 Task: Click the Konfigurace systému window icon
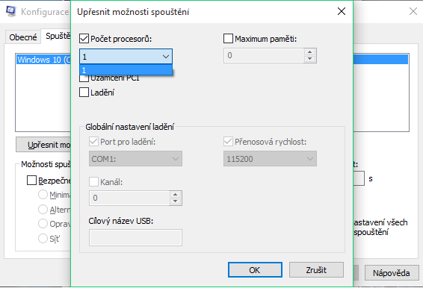click(x=10, y=11)
